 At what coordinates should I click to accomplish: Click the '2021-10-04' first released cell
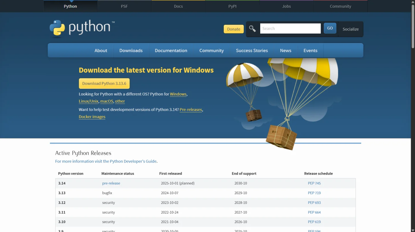[x=170, y=222]
